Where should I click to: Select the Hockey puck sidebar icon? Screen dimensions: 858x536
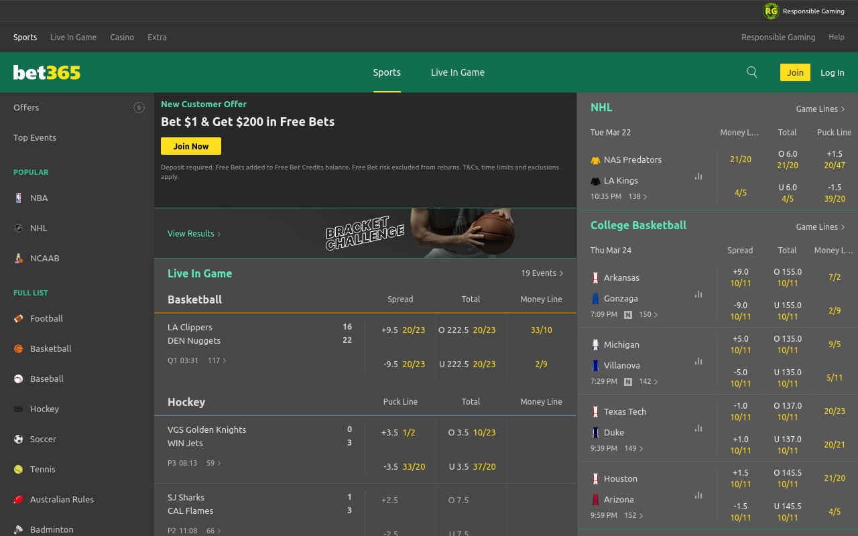click(x=18, y=409)
